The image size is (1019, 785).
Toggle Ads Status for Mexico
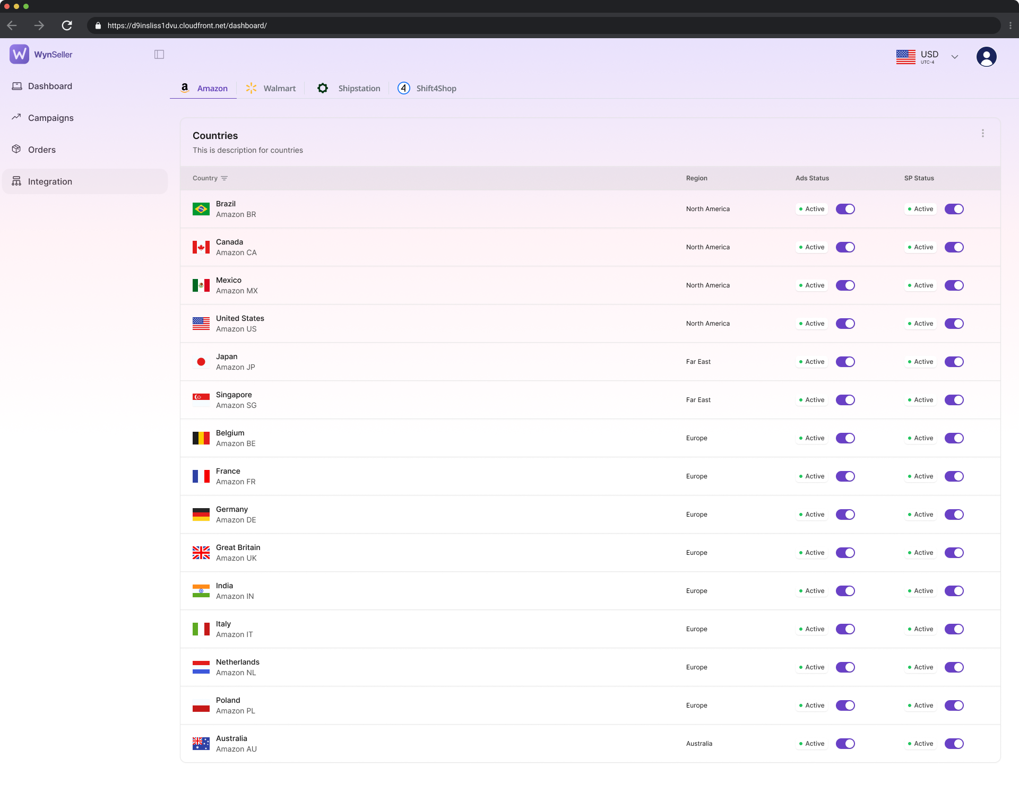(x=845, y=285)
